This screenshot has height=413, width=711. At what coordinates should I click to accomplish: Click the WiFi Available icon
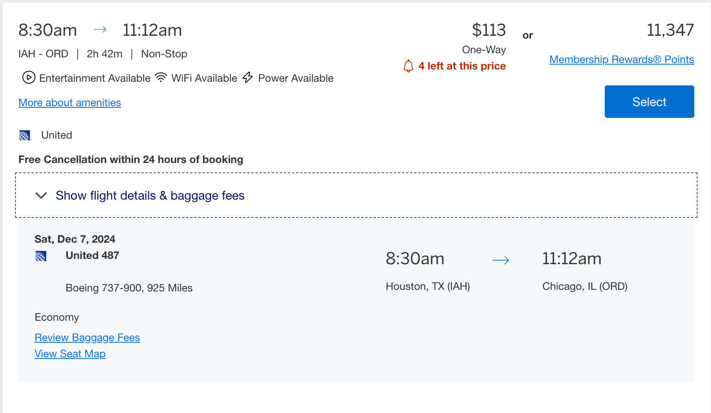point(161,77)
